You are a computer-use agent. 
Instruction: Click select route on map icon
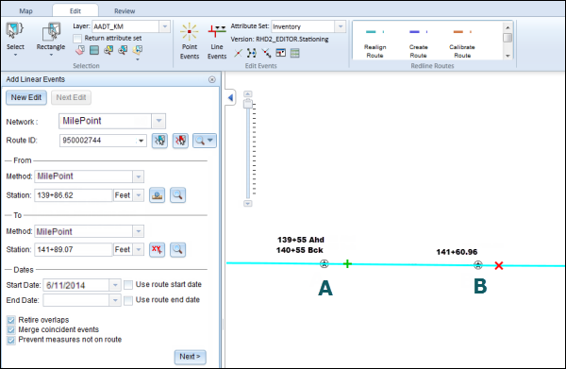click(159, 141)
